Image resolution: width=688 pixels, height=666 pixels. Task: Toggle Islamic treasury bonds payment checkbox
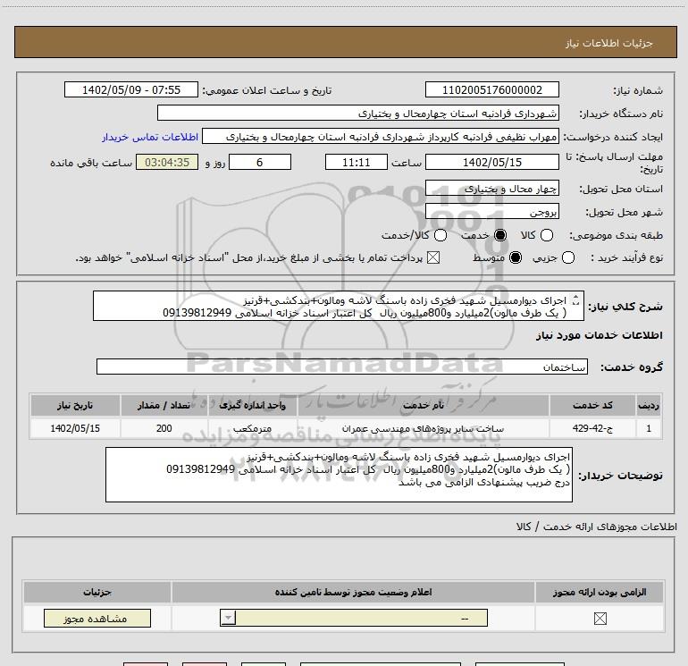point(433,257)
